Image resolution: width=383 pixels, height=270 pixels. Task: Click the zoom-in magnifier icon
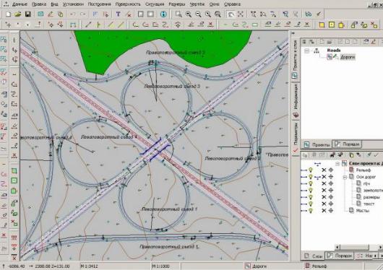189,14
